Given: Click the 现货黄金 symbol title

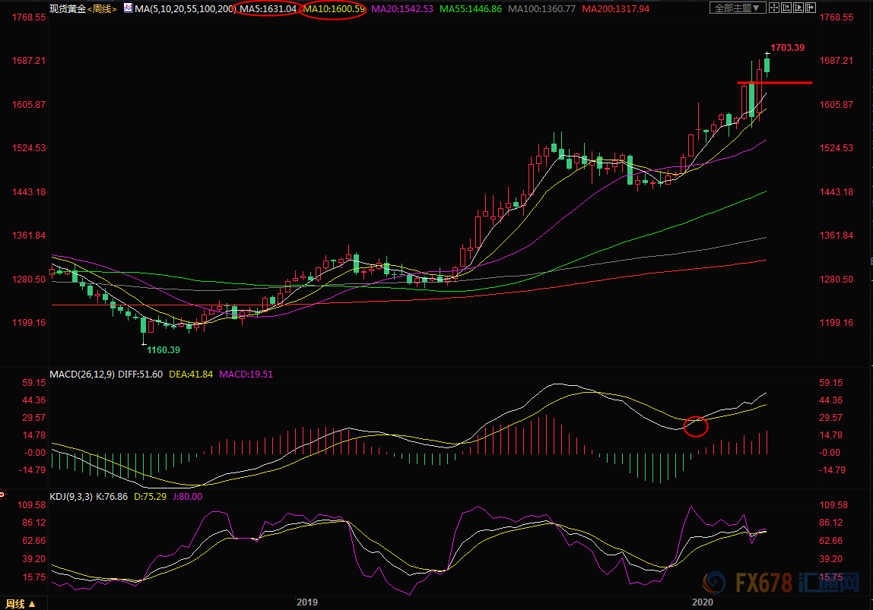Looking at the screenshot, I should click(x=67, y=8).
